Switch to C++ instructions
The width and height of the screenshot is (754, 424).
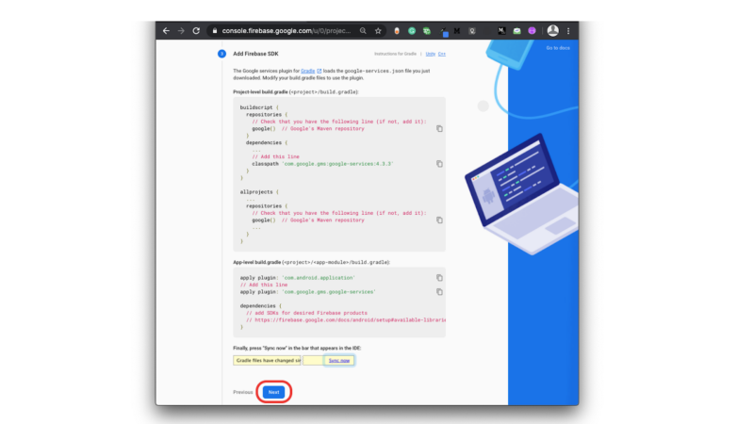click(x=442, y=54)
